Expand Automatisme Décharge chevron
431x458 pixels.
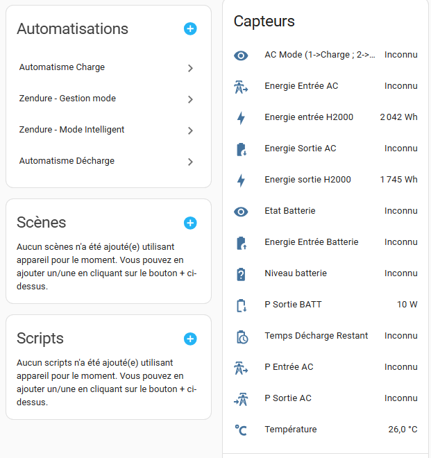click(x=190, y=162)
